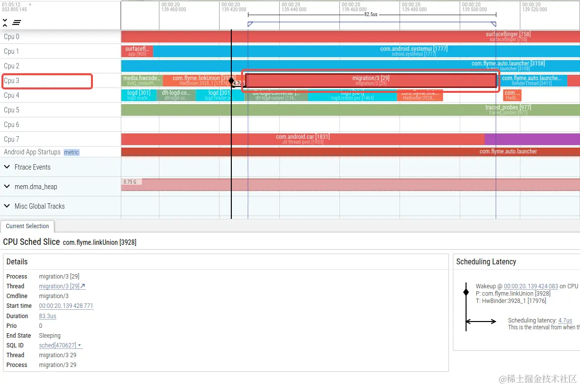Open the migration/3 [29] thread link

[59, 286]
